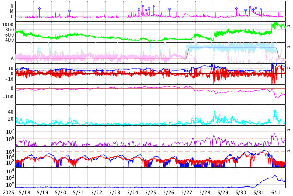Click the A sector label
293x196 pixels.
(x=12, y=59)
